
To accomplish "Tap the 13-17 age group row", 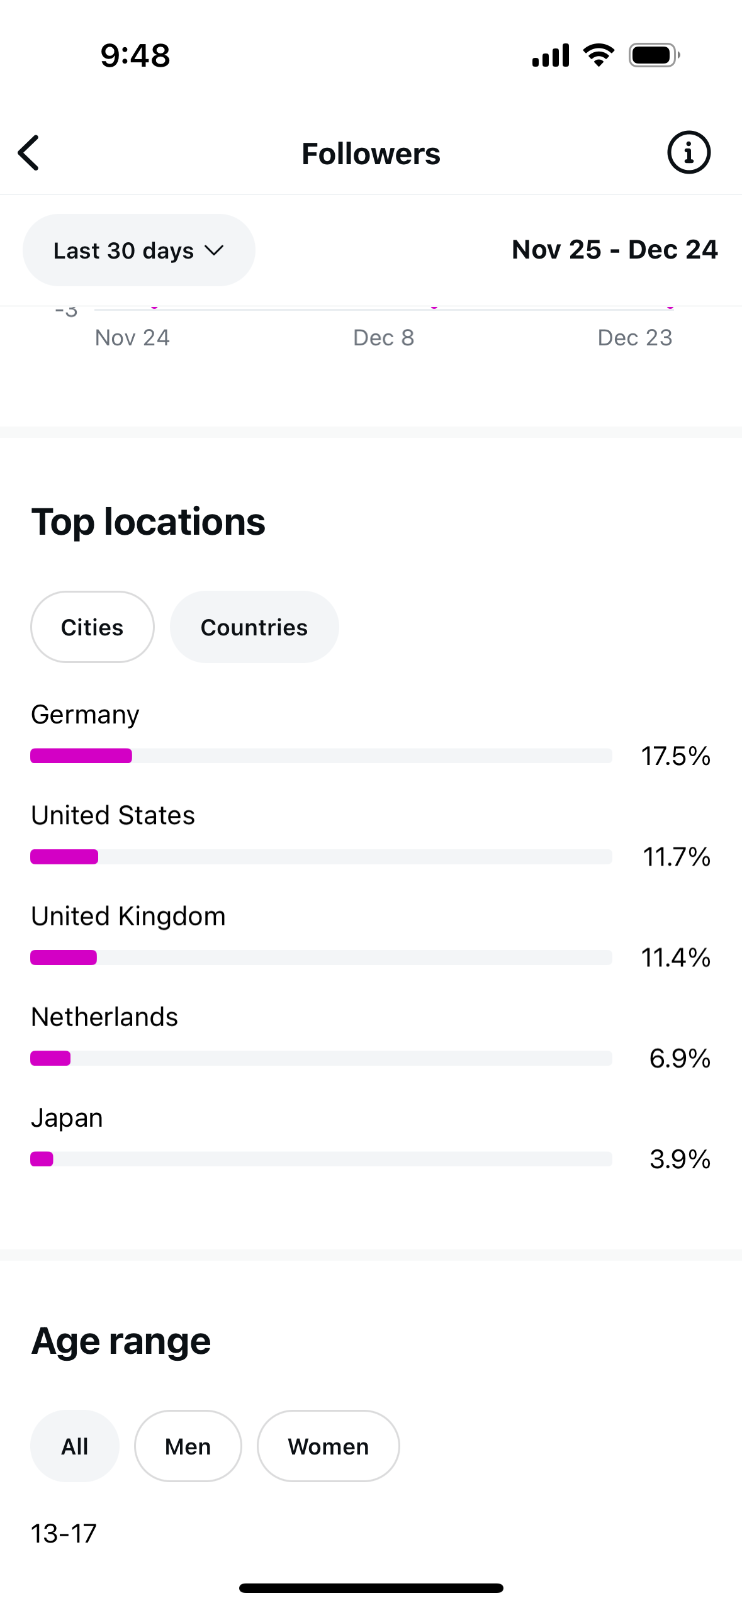I will (371, 1534).
